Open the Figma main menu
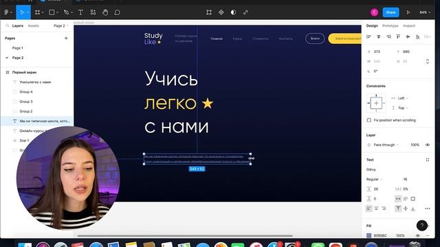440x247 pixels. tap(7, 12)
